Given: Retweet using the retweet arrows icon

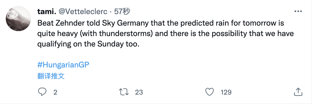Looking at the screenshot, I should [x=124, y=92].
